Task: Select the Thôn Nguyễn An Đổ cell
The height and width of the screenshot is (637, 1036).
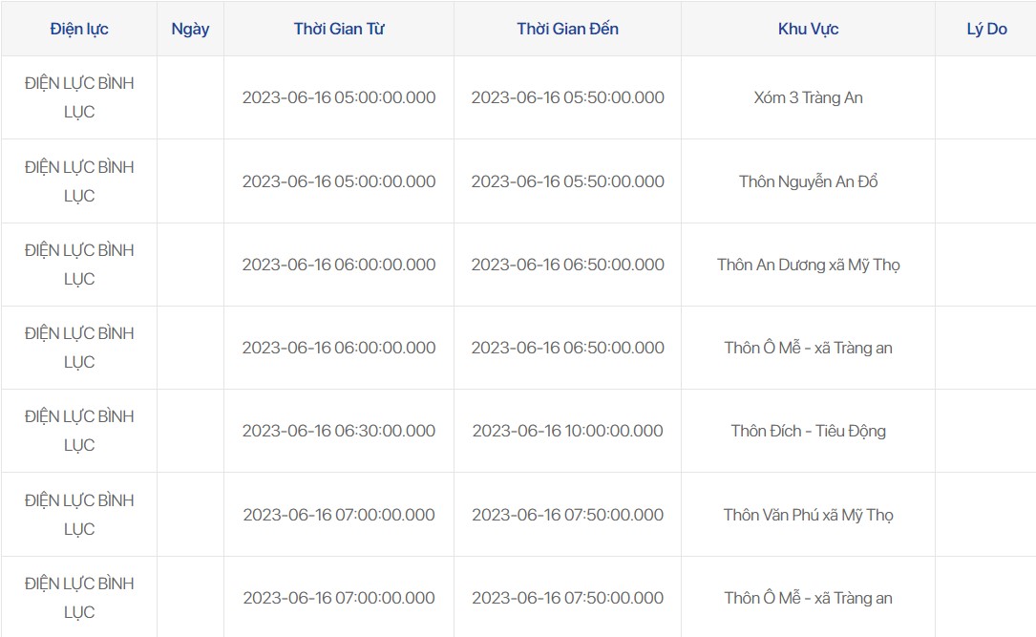Action: pos(808,181)
